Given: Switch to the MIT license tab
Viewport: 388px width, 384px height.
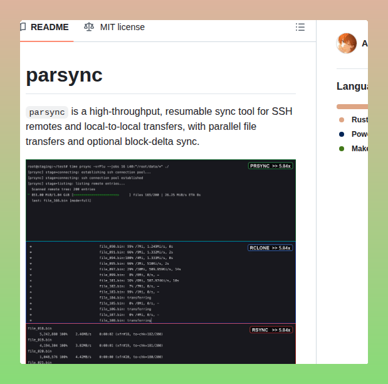Looking at the screenshot, I should (x=114, y=27).
